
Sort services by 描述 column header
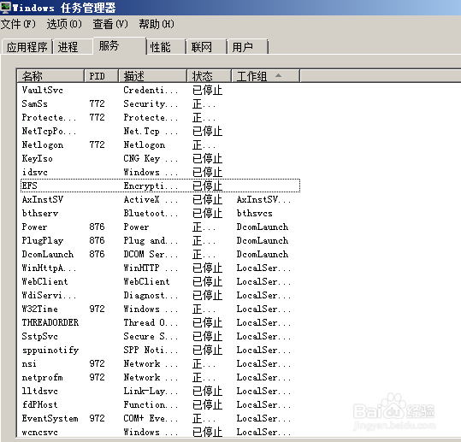pyautogui.click(x=152, y=76)
